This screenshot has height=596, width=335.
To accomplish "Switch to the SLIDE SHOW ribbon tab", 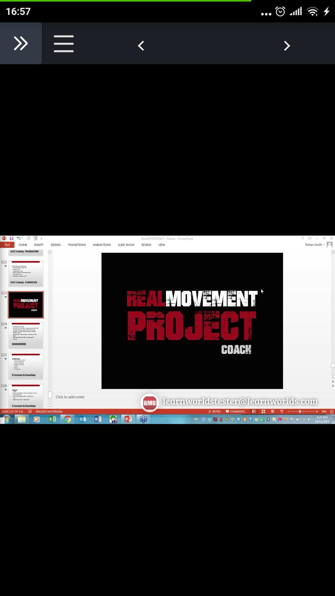I will coord(126,245).
